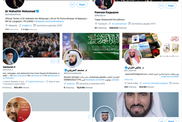Open the facebook.com/tundrmahathir link
The height and width of the screenshot is (122, 182).
[x=50, y=21]
